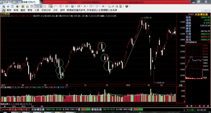Open the 分析 menu
Image resolution: width=211 pixels, height=113 pixels.
[x=55, y=10]
